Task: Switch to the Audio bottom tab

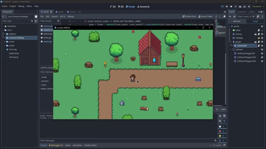Action: [68, 145]
